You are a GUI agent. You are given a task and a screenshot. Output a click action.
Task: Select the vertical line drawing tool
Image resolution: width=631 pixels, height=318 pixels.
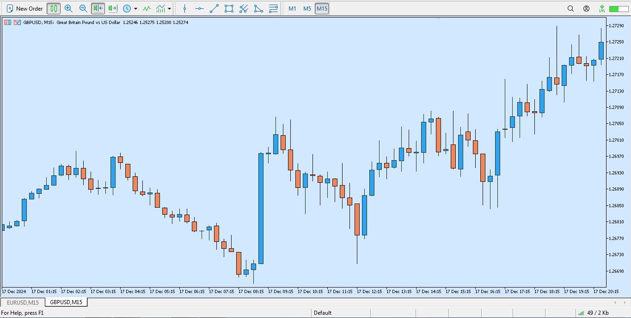184,8
